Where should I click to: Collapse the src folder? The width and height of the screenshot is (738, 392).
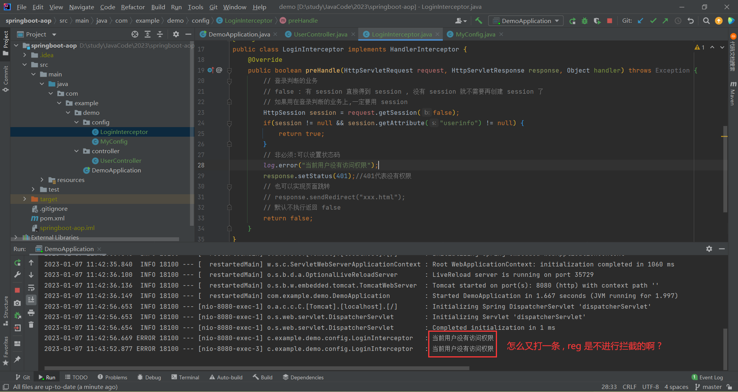[25, 65]
